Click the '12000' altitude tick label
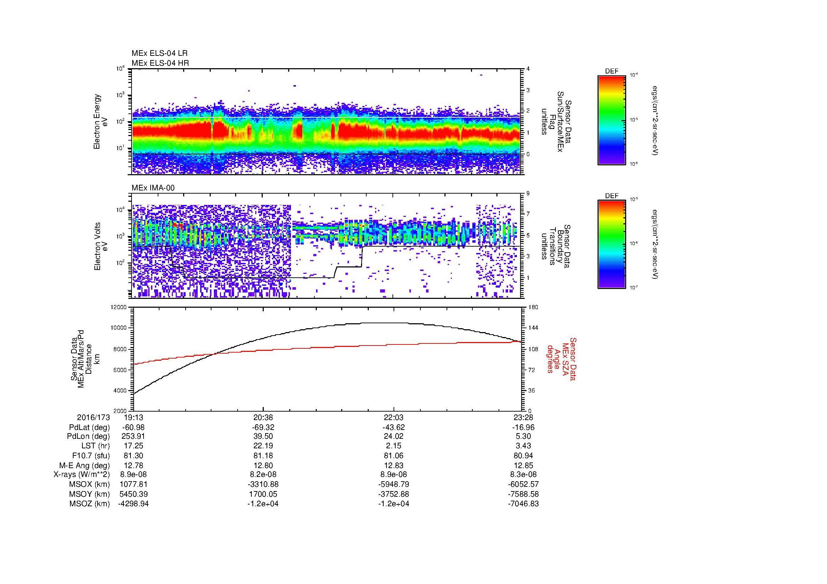Viewport: 827px width, 584px height. 119,307
